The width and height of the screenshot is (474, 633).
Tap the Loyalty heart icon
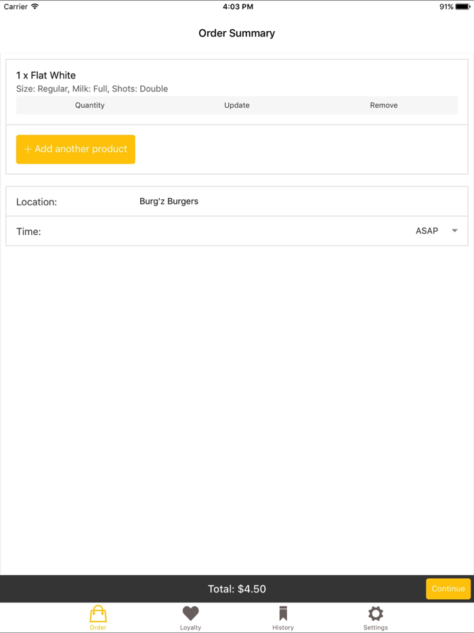190,613
